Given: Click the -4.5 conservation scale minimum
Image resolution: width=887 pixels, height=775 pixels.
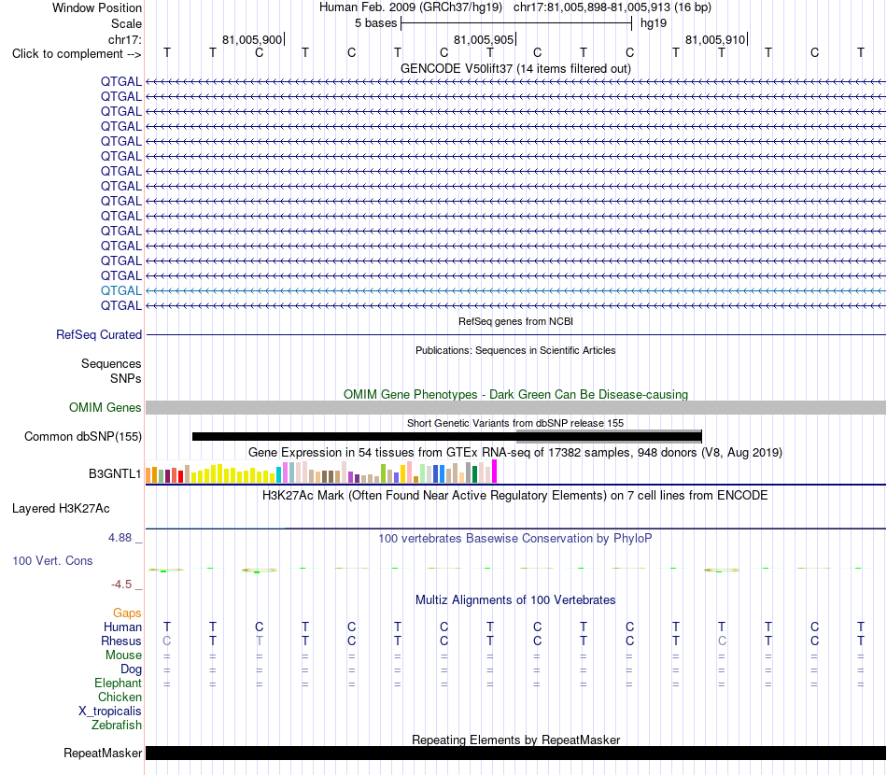Looking at the screenshot, I should 121,585.
